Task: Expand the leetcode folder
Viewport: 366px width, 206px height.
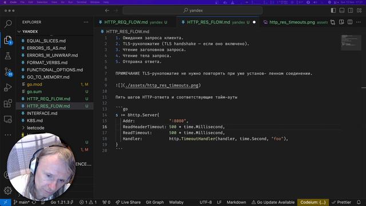Action: coord(35,128)
